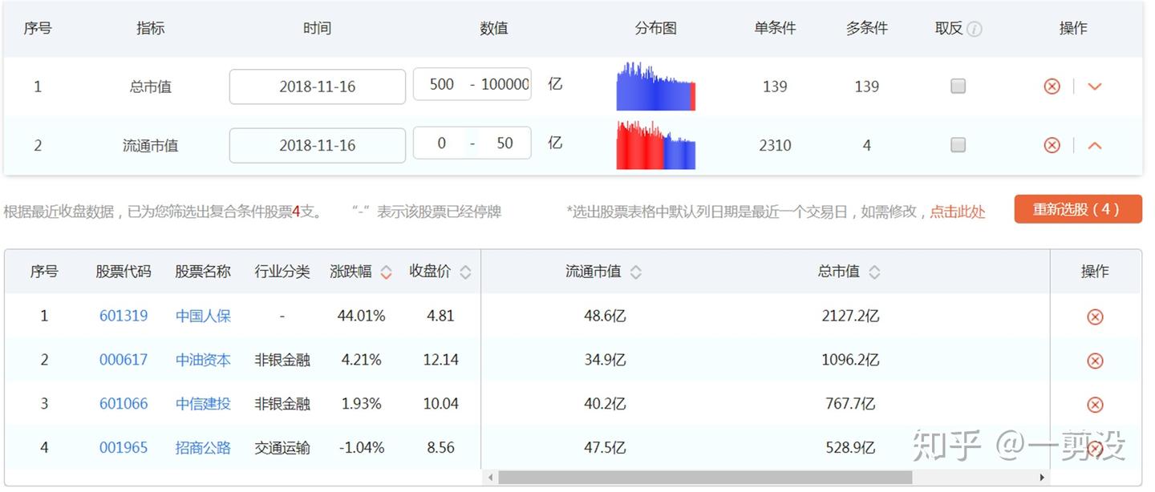Collapse the 流通市值 condition details
Viewport: 1155px width, 492px height.
(x=1094, y=145)
